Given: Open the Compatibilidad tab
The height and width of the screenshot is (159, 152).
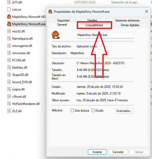Looking at the screenshot, I should pos(94,25).
